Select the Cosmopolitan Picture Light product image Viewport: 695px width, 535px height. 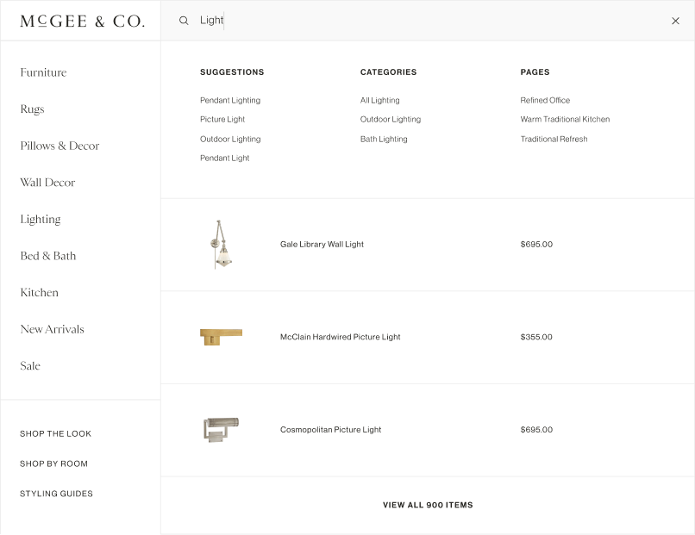tap(221, 429)
